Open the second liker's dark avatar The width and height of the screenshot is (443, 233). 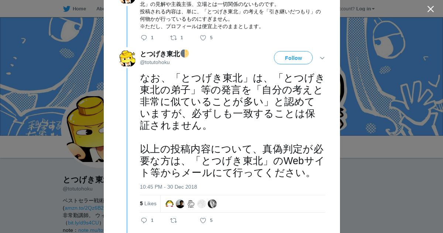180,204
